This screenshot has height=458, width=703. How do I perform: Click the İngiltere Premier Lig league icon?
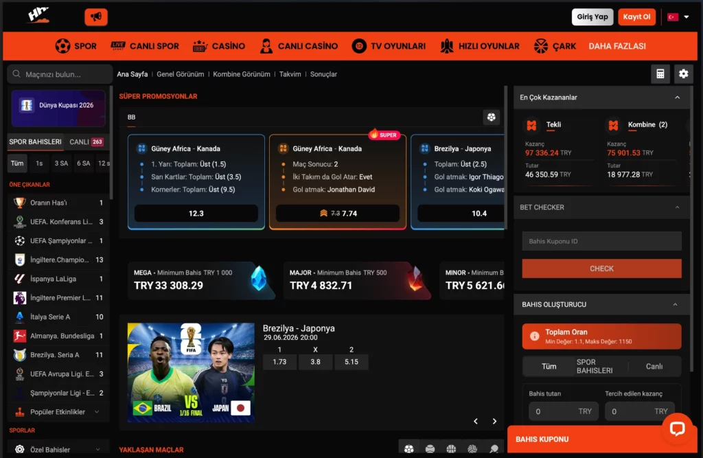(x=19, y=298)
